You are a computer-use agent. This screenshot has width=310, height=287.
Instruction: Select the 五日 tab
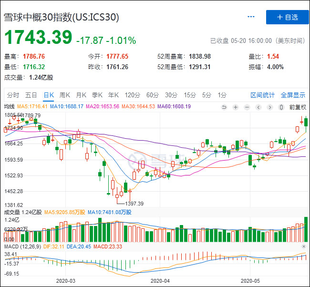coord(31,95)
